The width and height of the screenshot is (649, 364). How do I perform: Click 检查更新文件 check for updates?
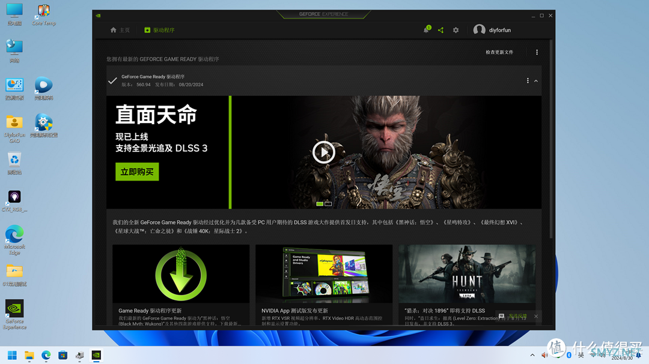click(499, 52)
